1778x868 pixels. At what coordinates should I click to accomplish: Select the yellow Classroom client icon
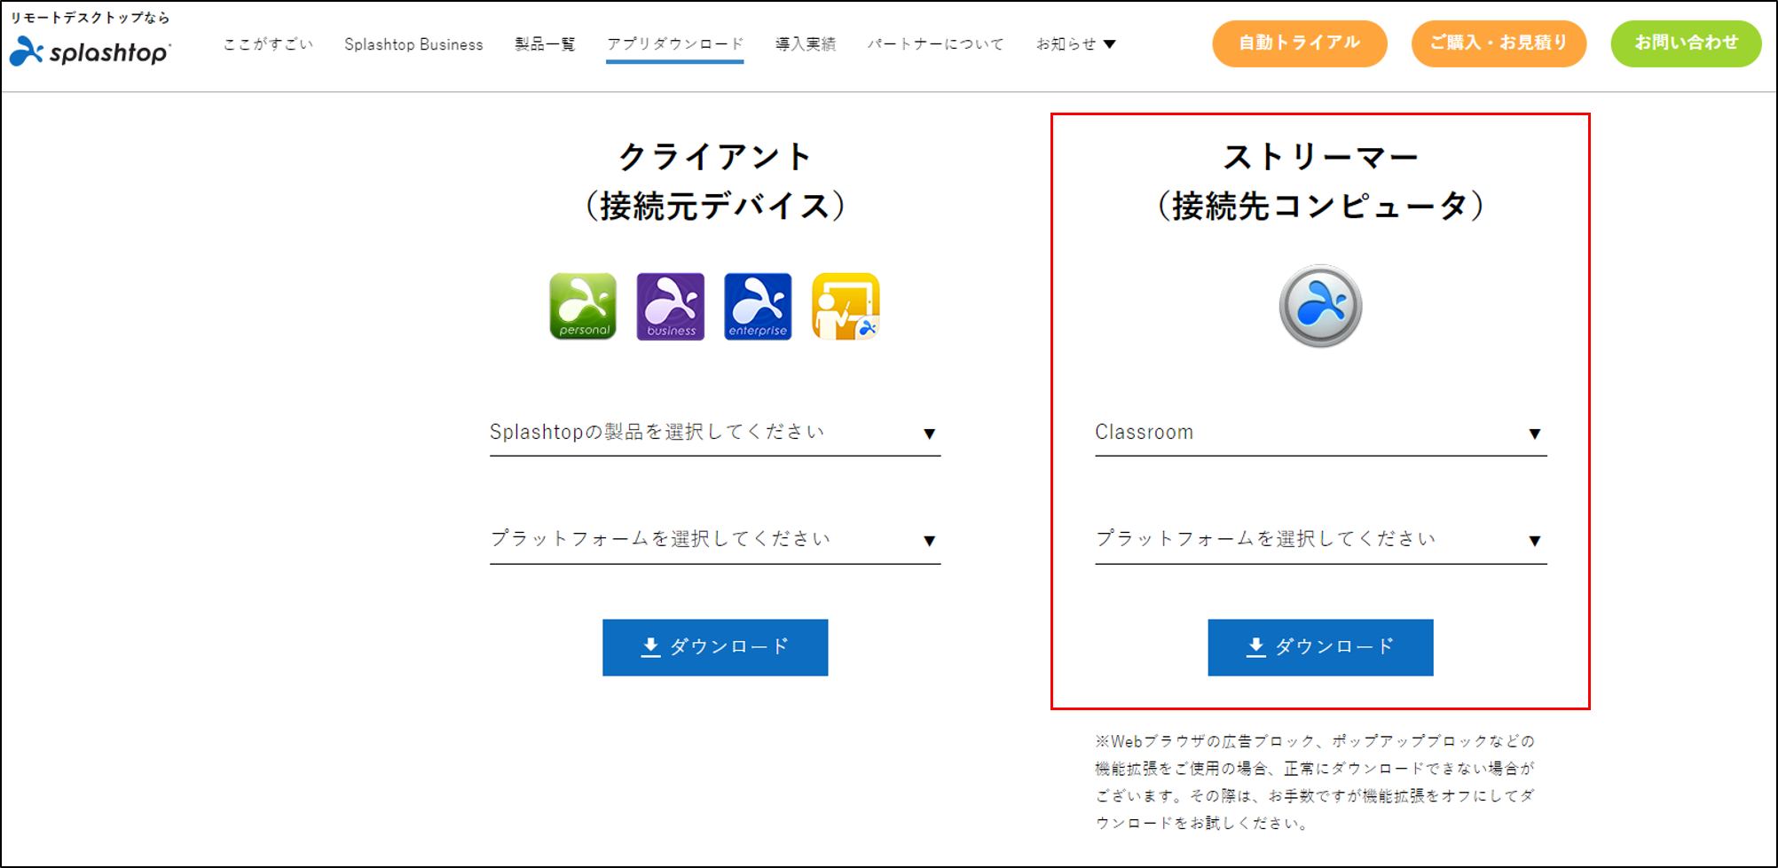point(846,307)
